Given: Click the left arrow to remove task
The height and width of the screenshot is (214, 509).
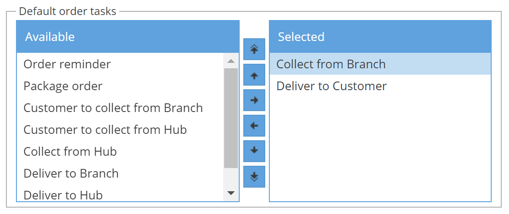Looking at the screenshot, I should coord(254,126).
